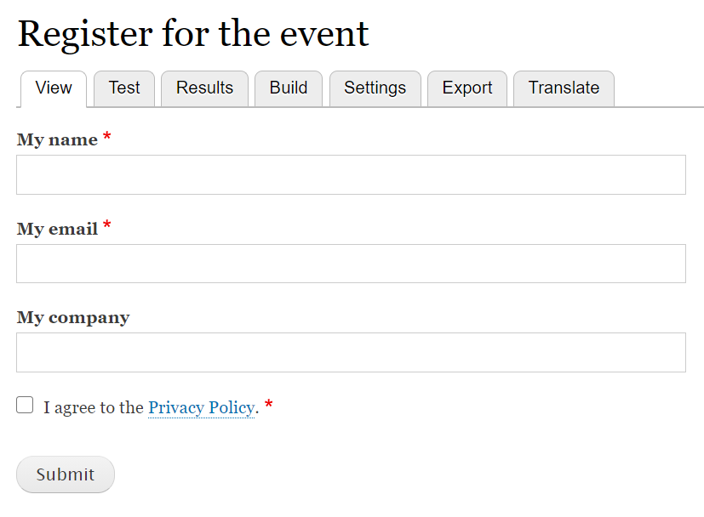Image resolution: width=704 pixels, height=517 pixels.
Task: Click inside the My email input field
Action: tap(351, 264)
